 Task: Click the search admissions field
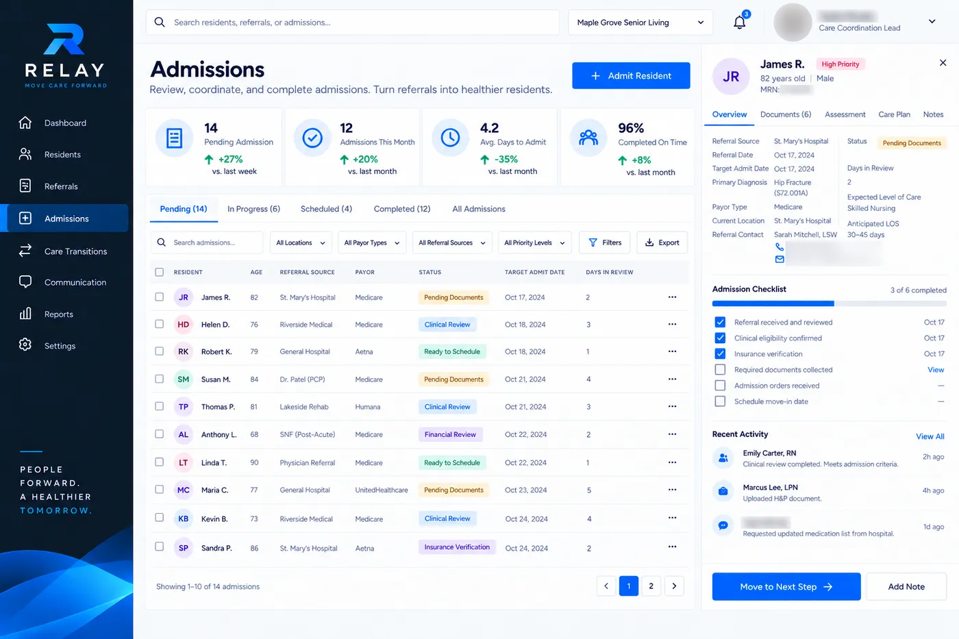click(207, 242)
